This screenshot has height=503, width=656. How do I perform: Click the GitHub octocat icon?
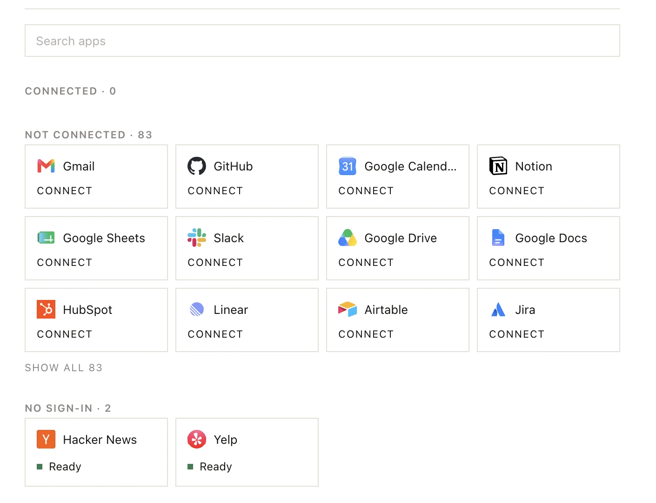coord(197,166)
